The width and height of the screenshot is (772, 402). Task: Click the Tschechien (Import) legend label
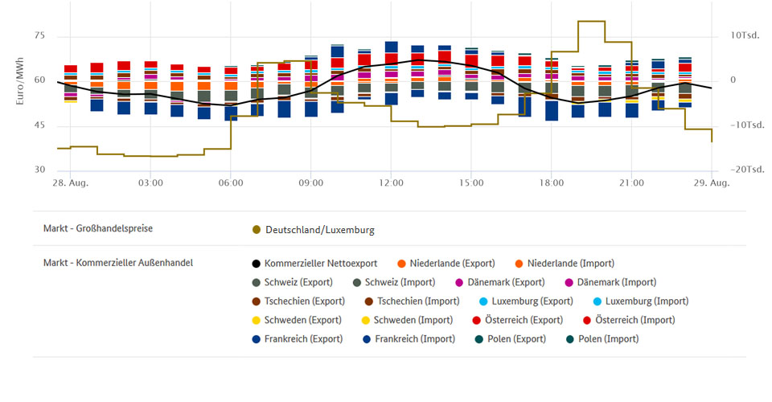pyautogui.click(x=418, y=301)
